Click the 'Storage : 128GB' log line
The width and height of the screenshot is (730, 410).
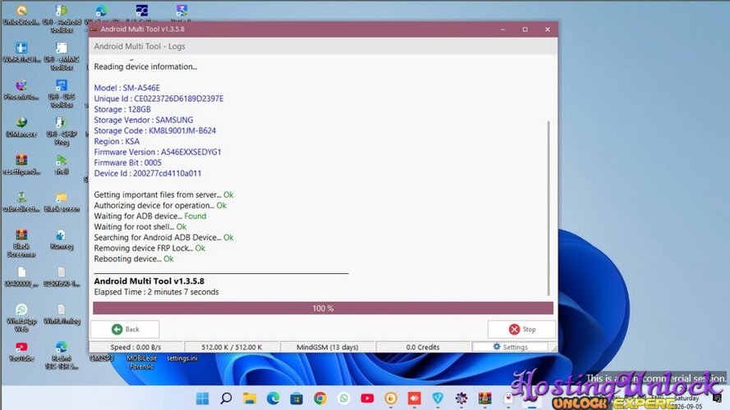coord(122,109)
